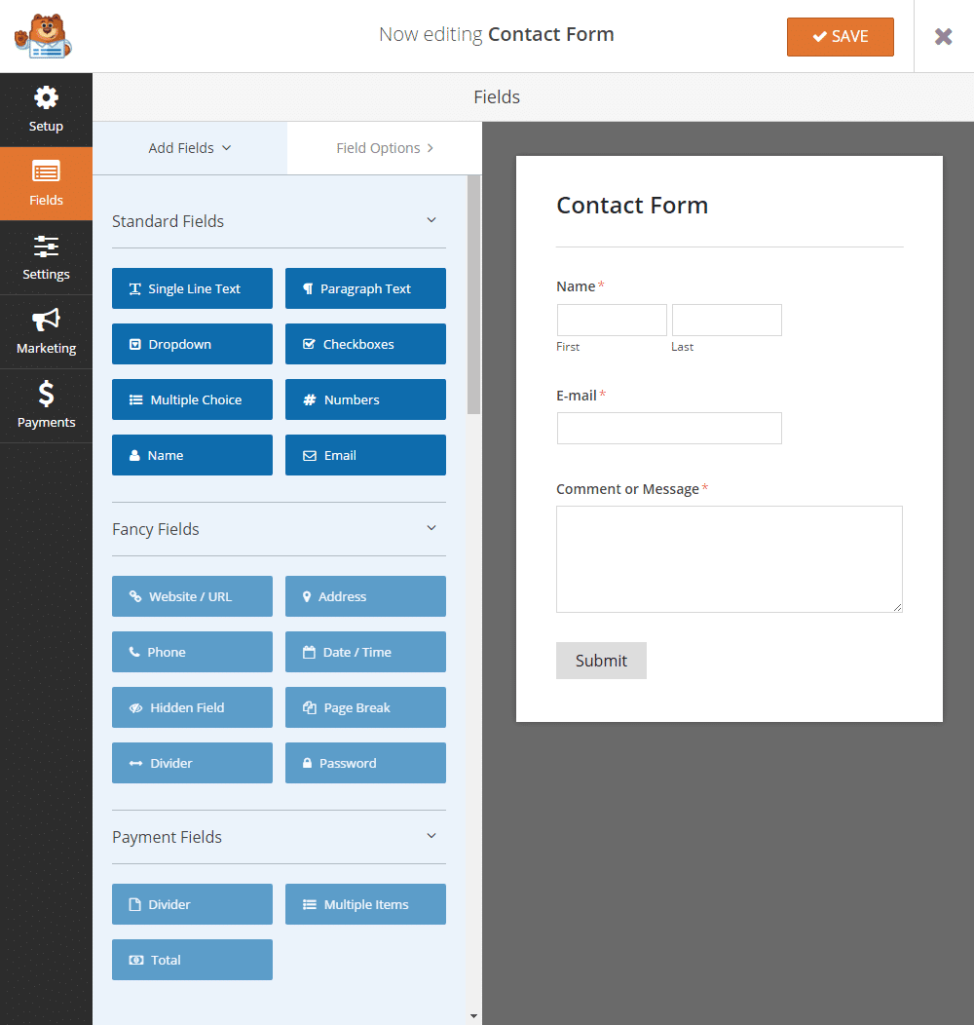This screenshot has width=974, height=1025.
Task: Open the Payments dollar panel
Action: click(46, 405)
